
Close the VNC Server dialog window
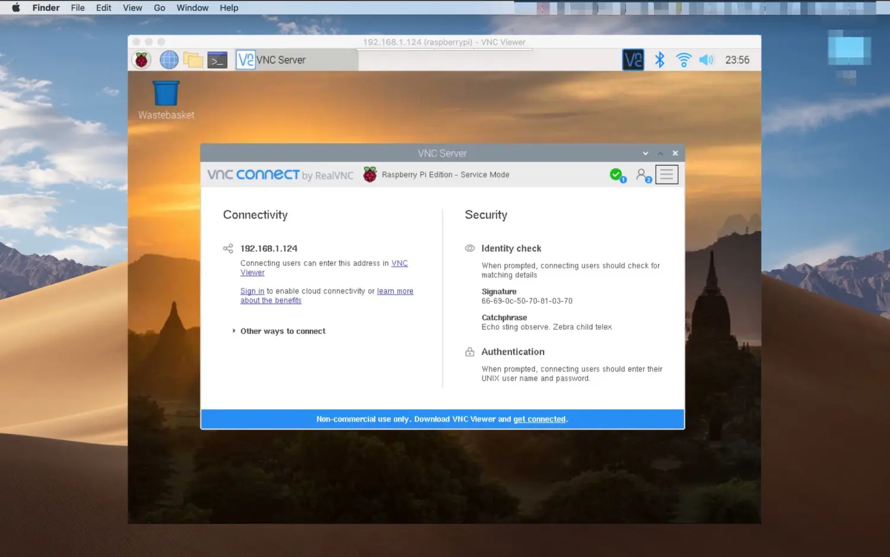click(x=675, y=153)
